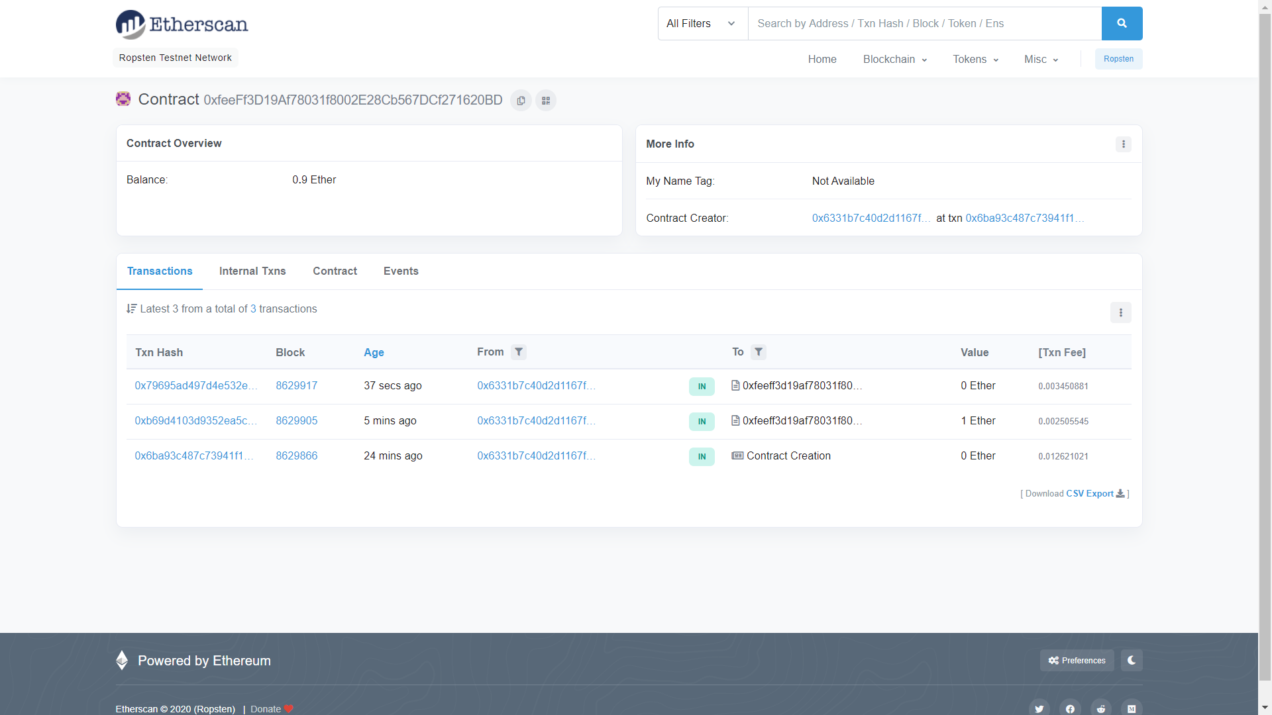Image resolution: width=1272 pixels, height=715 pixels.
Task: Click the Not Available name tag
Action: (x=843, y=181)
